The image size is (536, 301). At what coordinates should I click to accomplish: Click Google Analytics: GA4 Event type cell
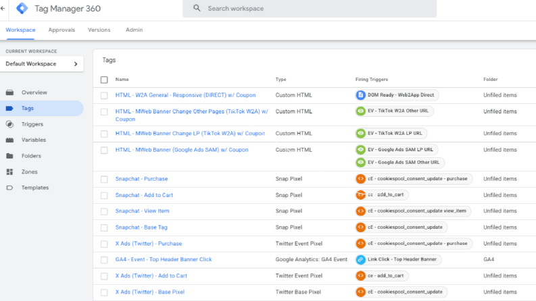(x=312, y=259)
